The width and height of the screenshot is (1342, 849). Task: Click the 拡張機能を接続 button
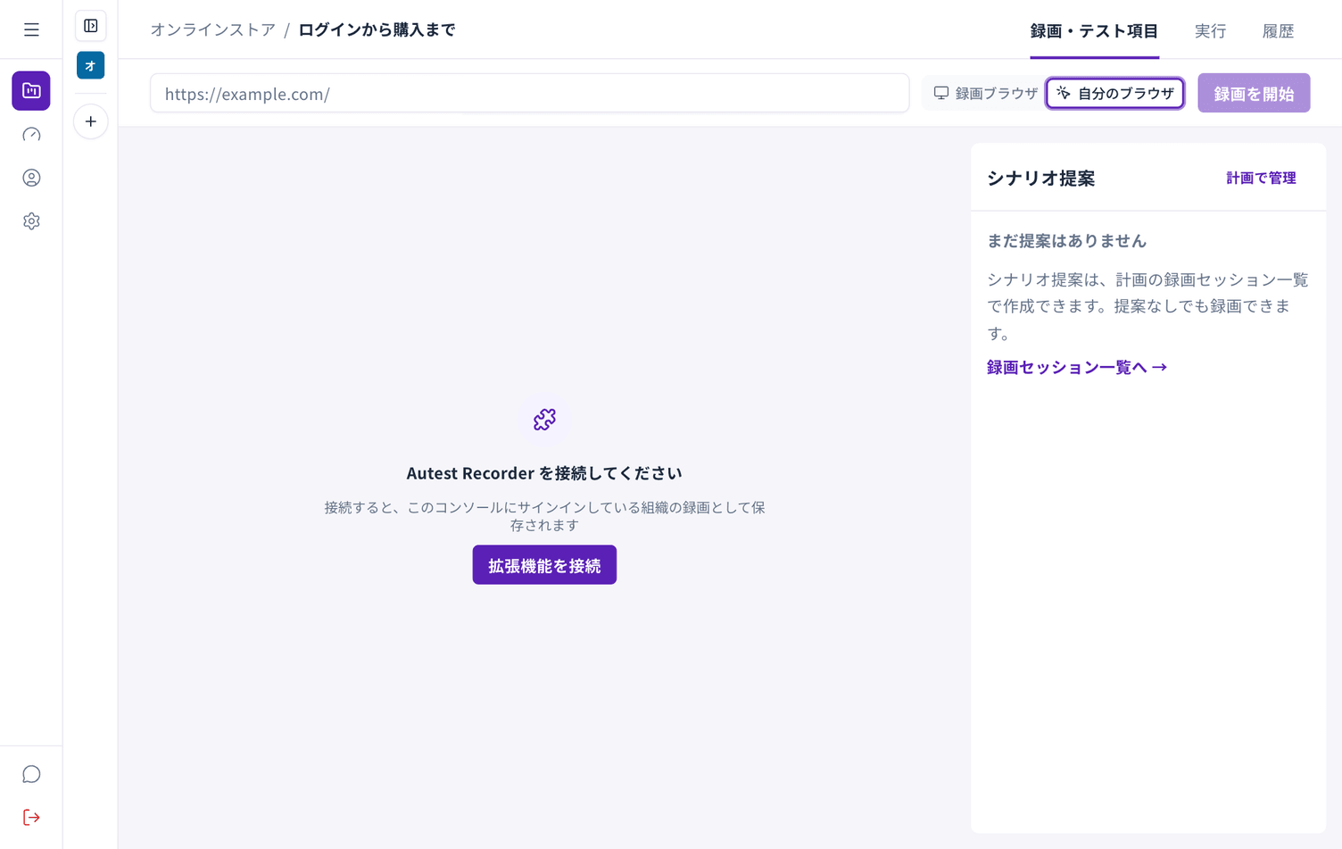(544, 565)
